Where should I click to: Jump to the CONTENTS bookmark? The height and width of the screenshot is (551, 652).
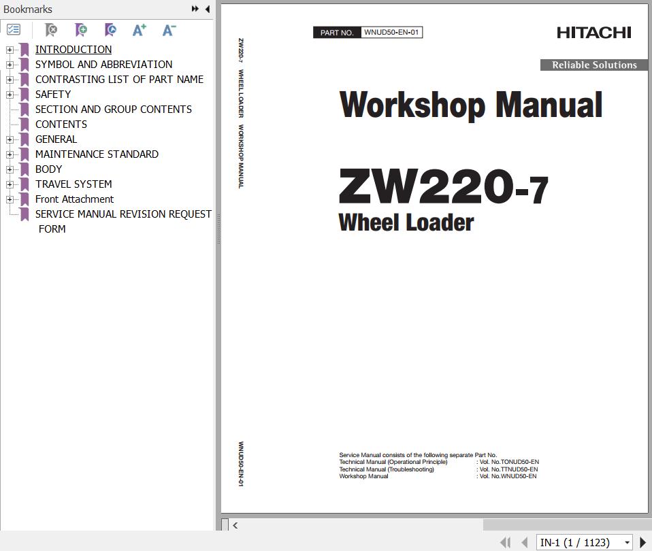point(61,124)
